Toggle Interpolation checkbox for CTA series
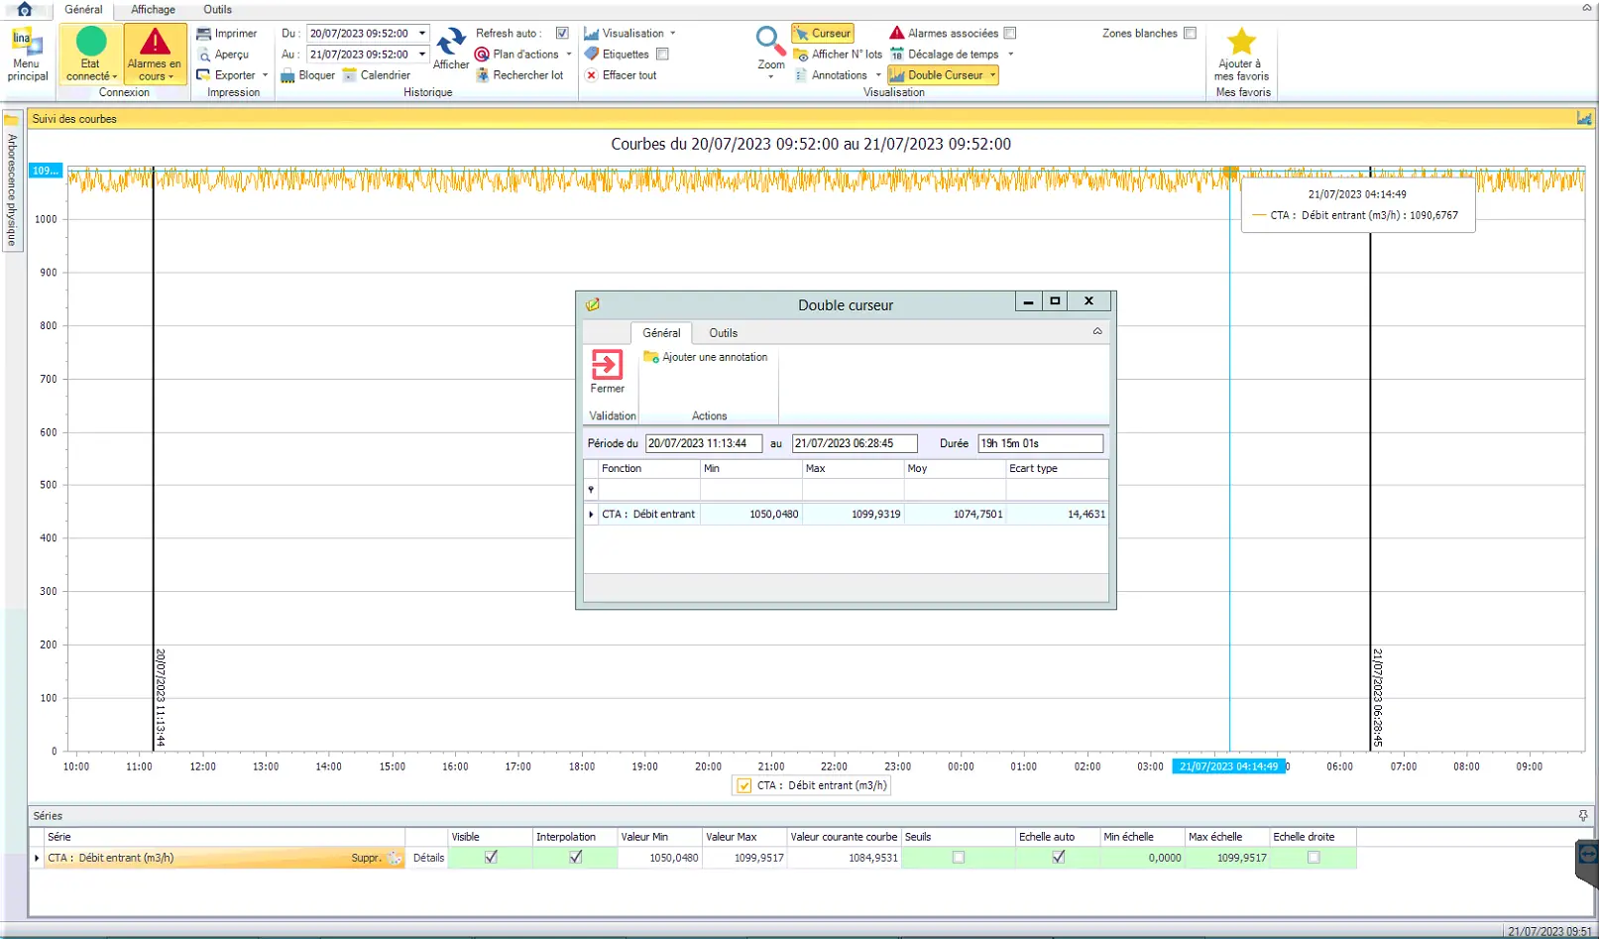Image resolution: width=1599 pixels, height=939 pixels. point(576,858)
